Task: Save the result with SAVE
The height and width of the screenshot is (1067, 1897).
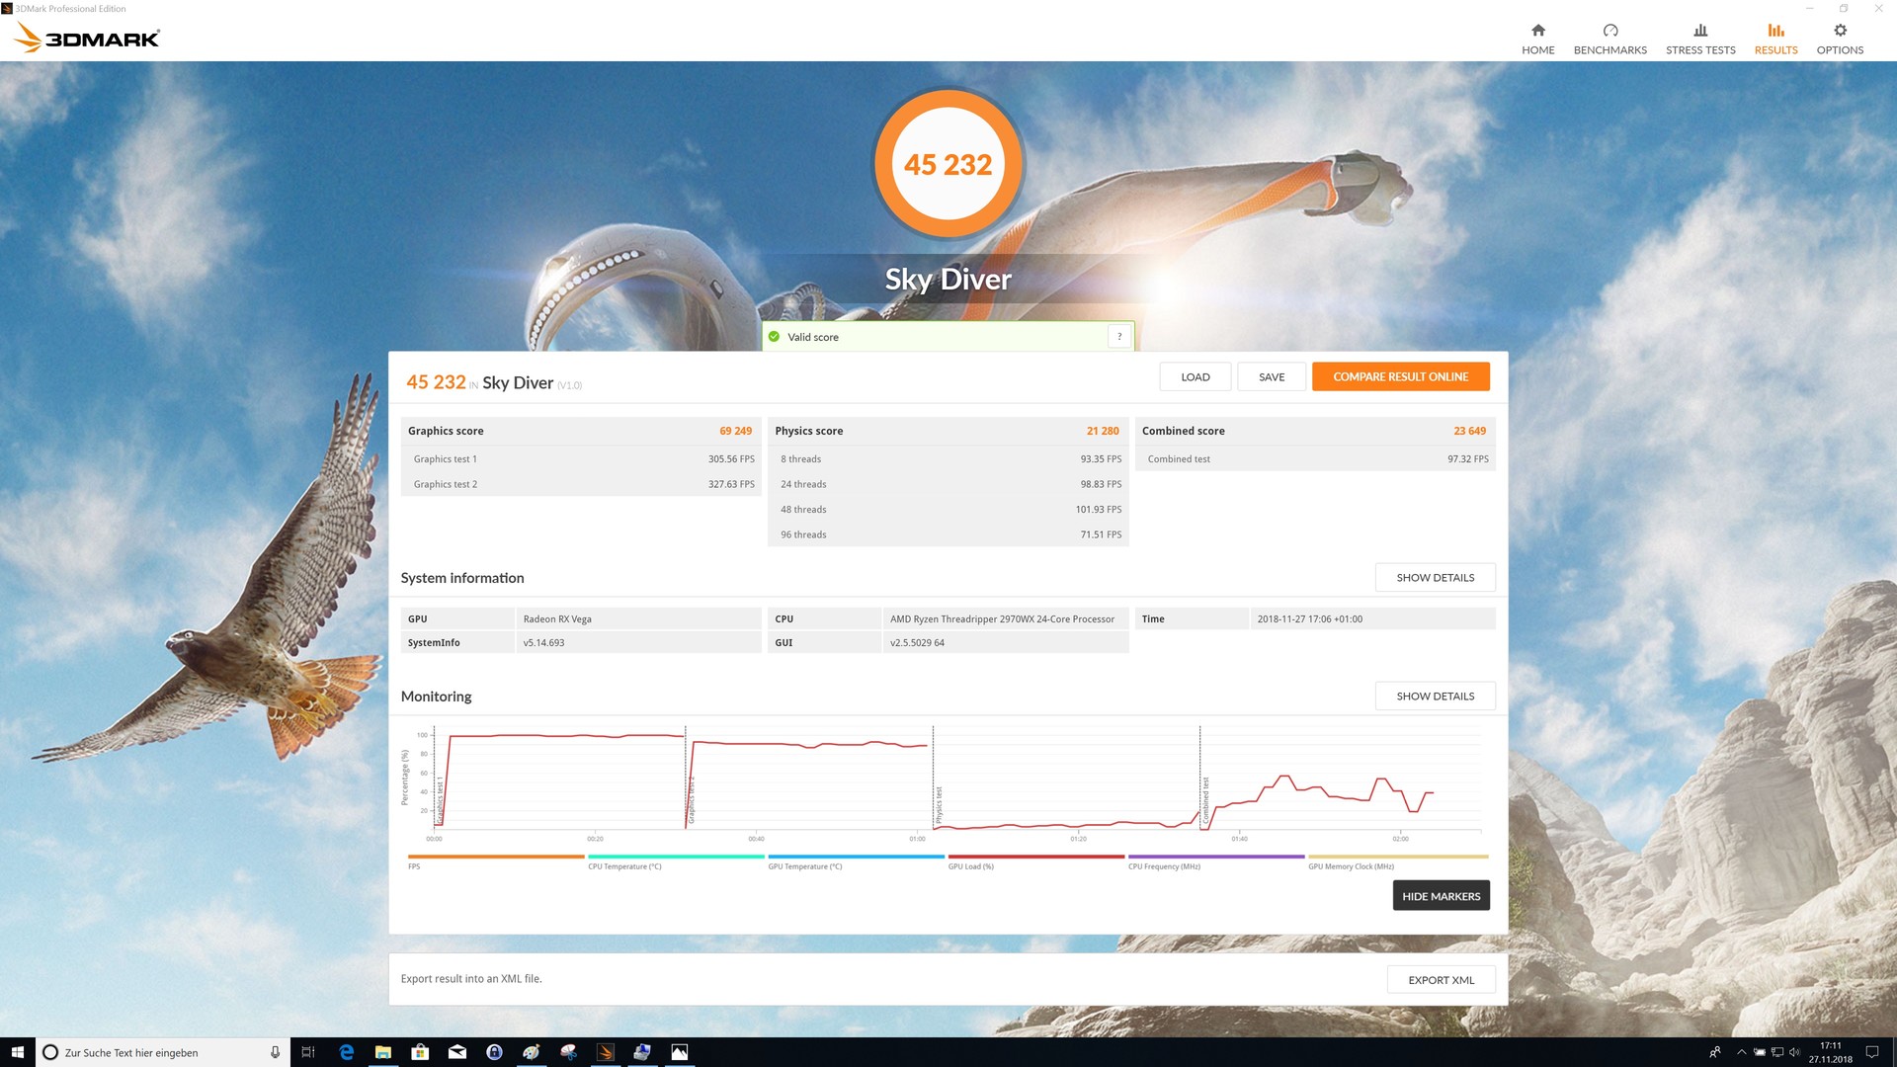Action: [x=1272, y=376]
